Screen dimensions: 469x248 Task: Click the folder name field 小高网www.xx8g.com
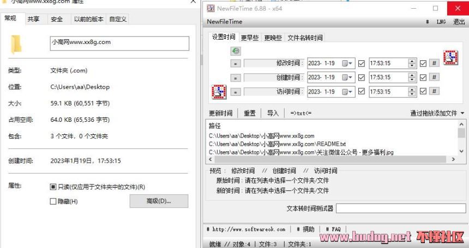tap(119, 44)
